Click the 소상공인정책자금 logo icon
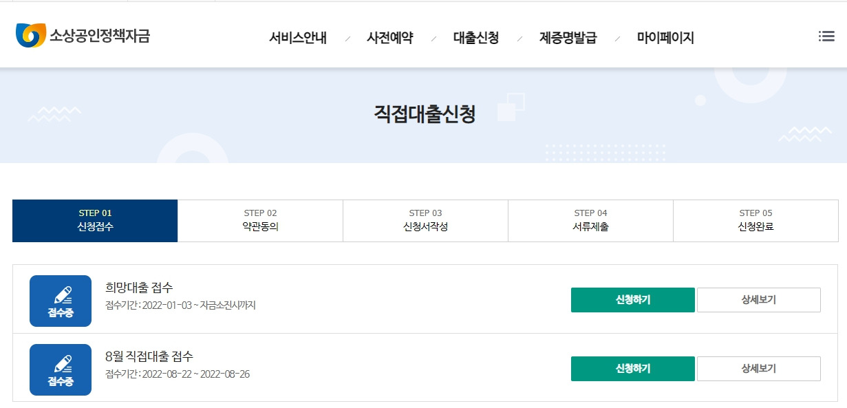The image size is (847, 408). point(30,35)
